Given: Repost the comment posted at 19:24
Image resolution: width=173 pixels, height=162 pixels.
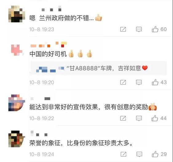Looking at the screenshot, I should [x=124, y=154].
